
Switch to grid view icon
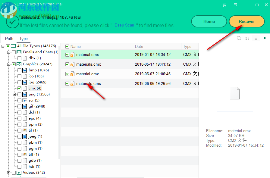(247, 38)
